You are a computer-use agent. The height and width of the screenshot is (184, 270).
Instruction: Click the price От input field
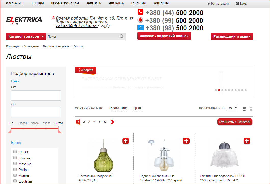coord(36,95)
